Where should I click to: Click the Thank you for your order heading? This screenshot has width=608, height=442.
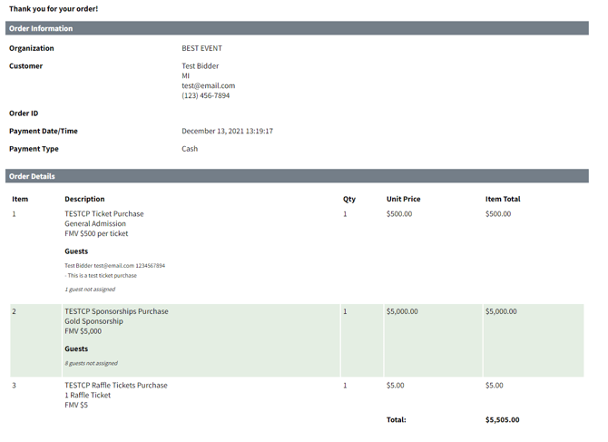pos(54,9)
